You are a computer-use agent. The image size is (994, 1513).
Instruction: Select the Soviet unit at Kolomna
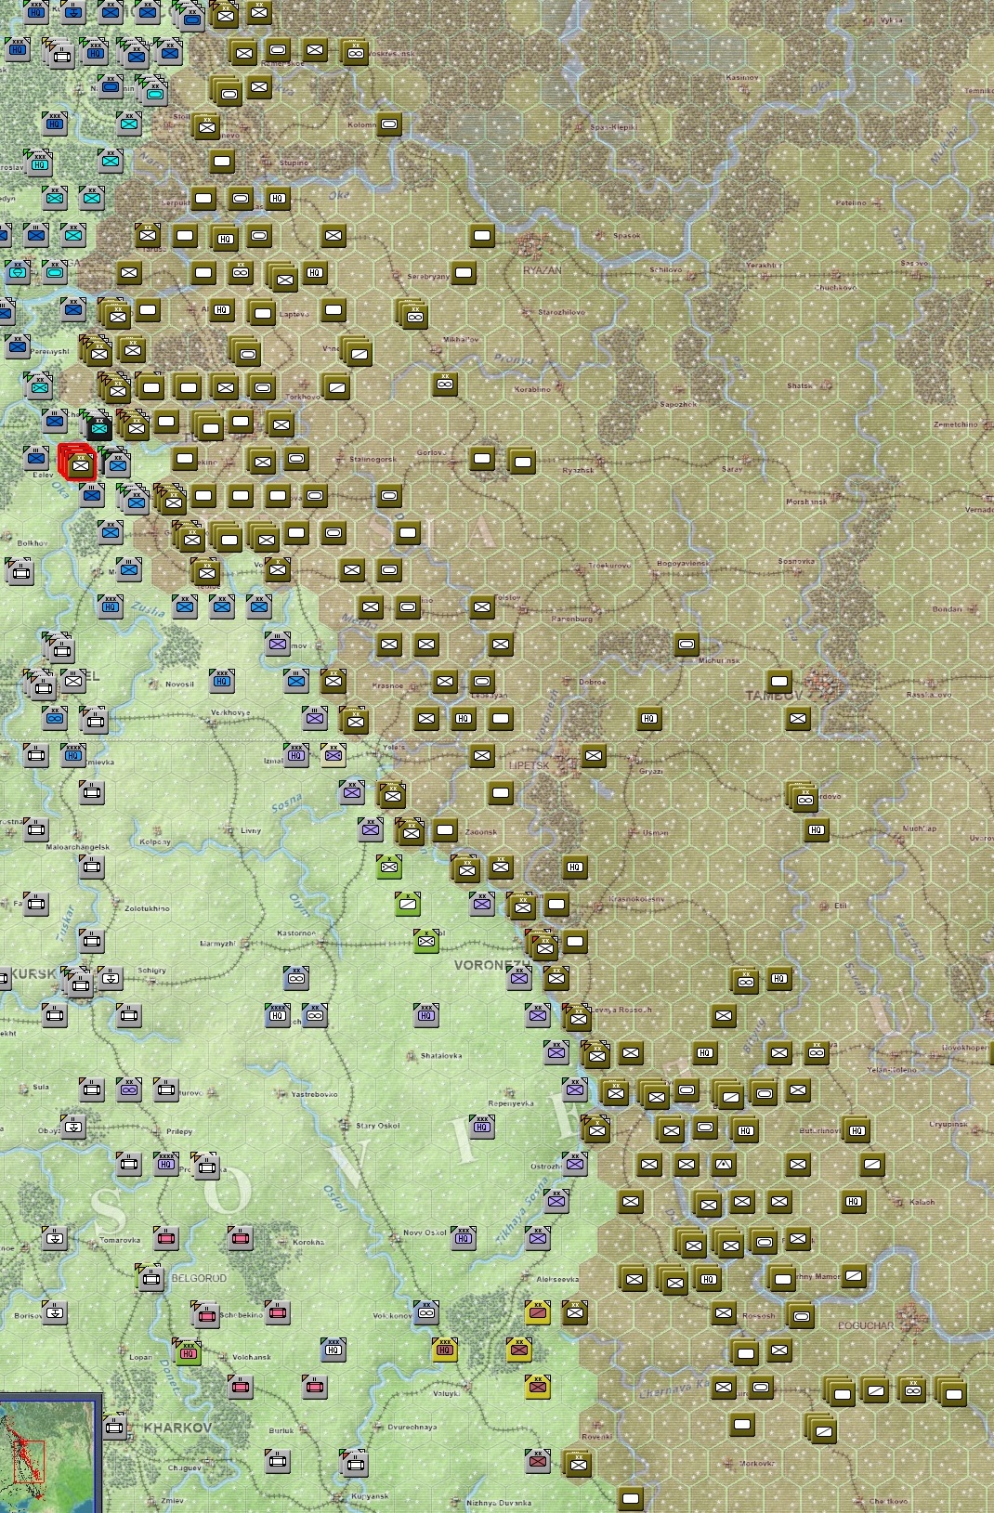click(x=389, y=124)
